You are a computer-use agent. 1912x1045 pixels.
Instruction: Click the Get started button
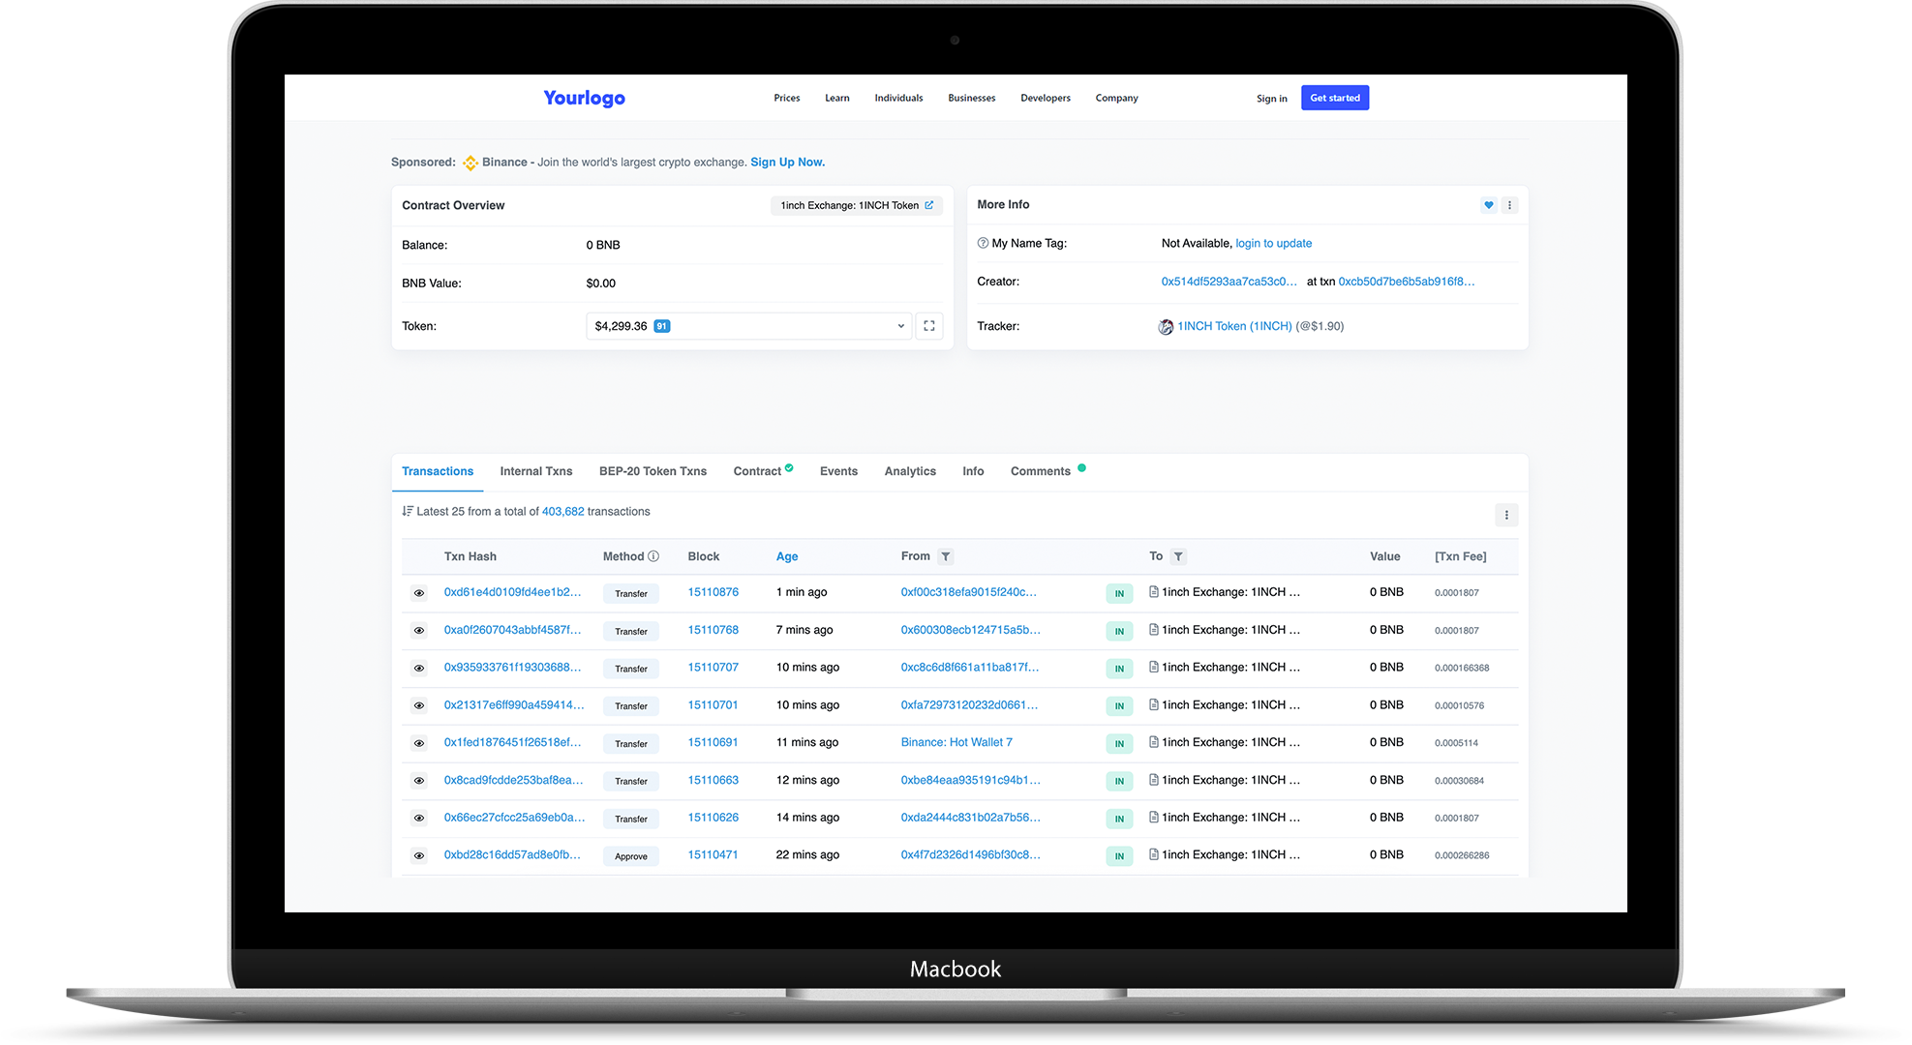(x=1335, y=98)
